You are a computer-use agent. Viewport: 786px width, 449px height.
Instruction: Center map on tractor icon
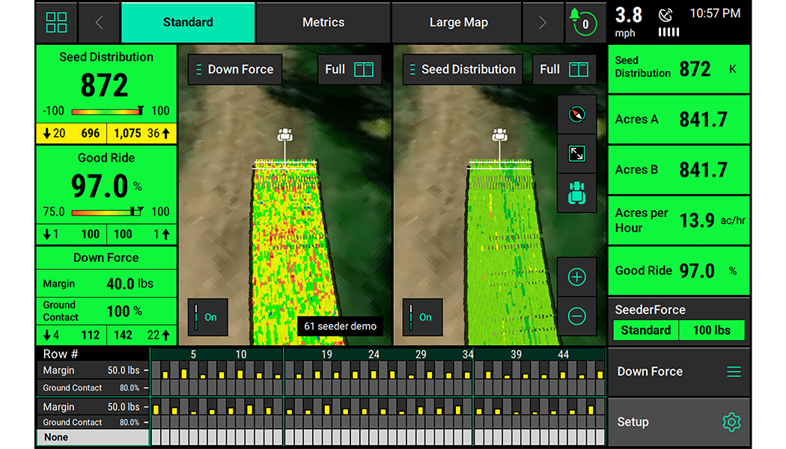[x=576, y=193]
